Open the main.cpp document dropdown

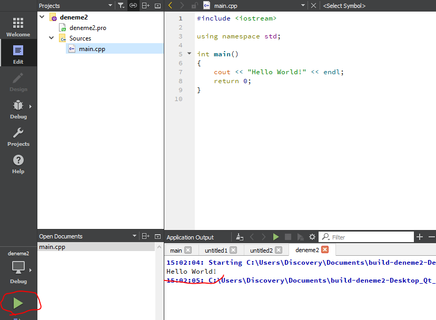(303, 6)
